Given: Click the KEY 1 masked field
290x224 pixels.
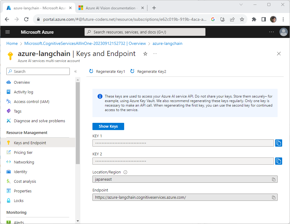Looking at the screenshot, I should (183, 143).
